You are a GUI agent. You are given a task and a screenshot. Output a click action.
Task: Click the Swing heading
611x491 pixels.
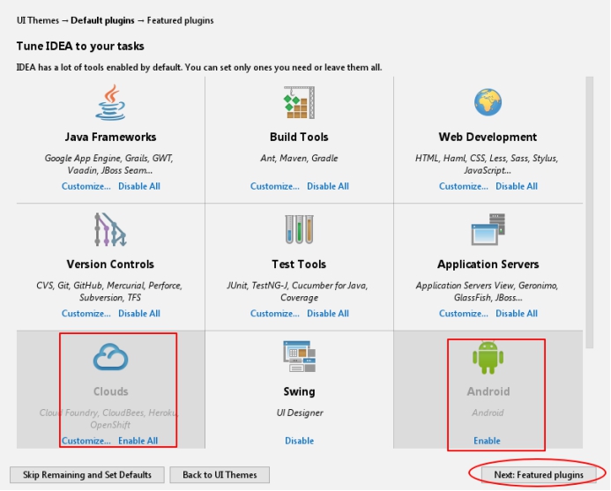click(x=299, y=391)
